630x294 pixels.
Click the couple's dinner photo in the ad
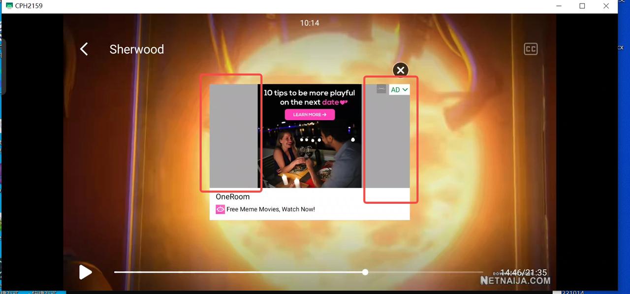coord(310,158)
